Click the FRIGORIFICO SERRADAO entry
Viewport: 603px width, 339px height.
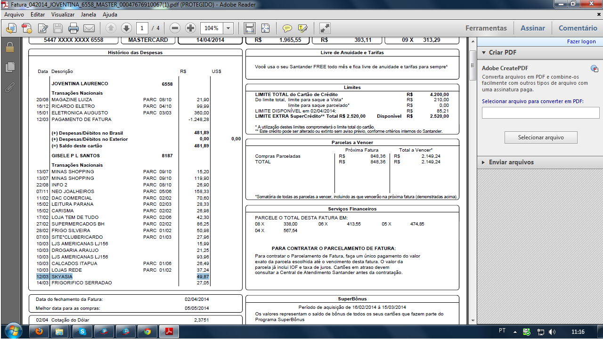tap(81, 283)
